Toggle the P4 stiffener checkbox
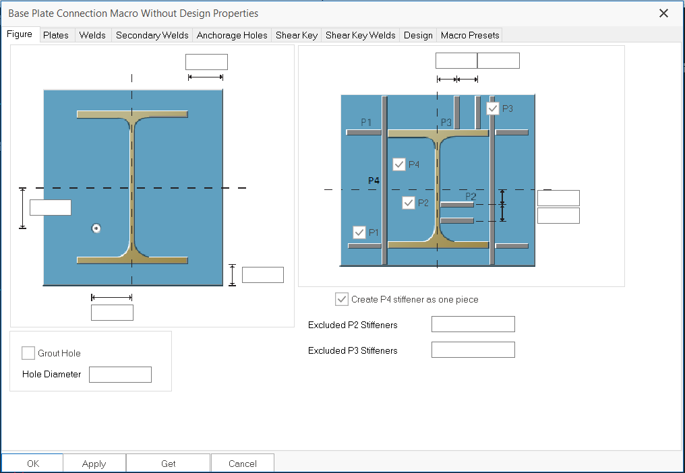 (x=399, y=164)
